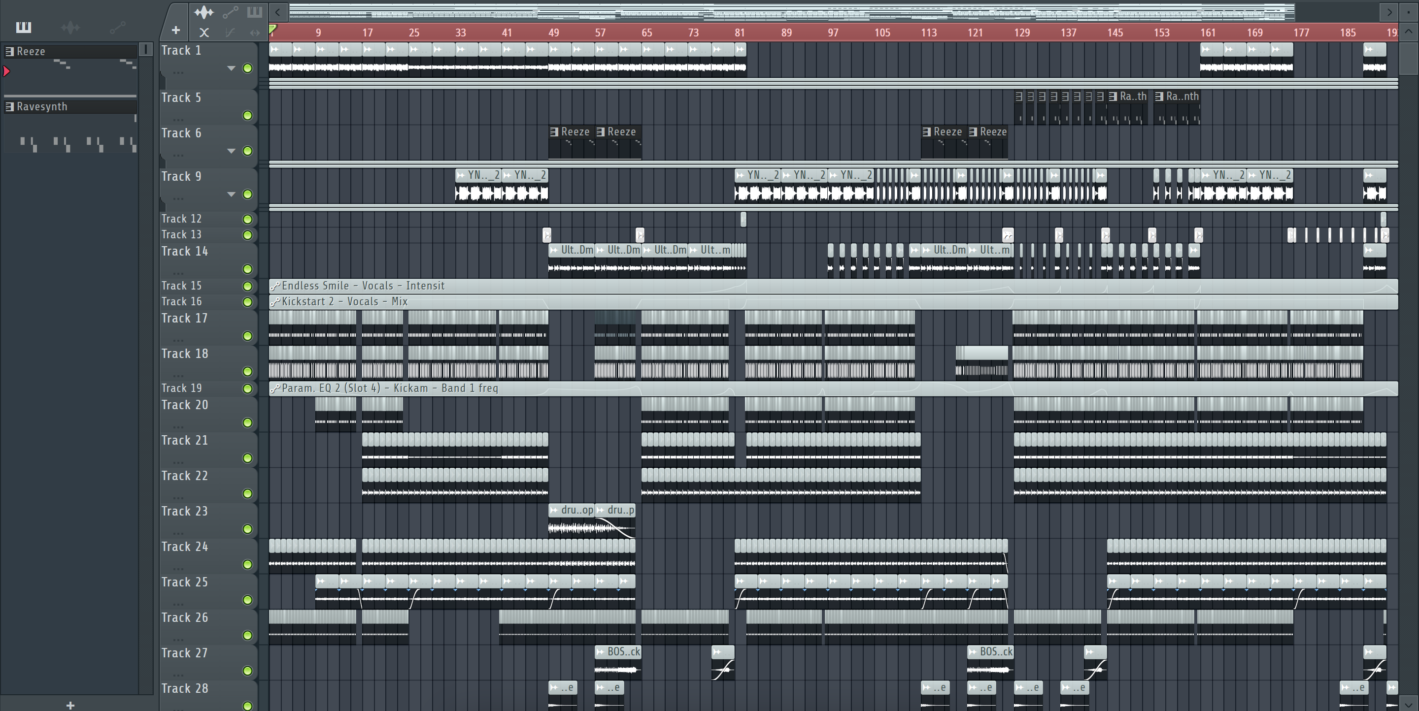Collapse the Track 9 group arrow

click(x=232, y=194)
